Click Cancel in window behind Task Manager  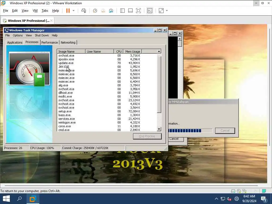176,139
